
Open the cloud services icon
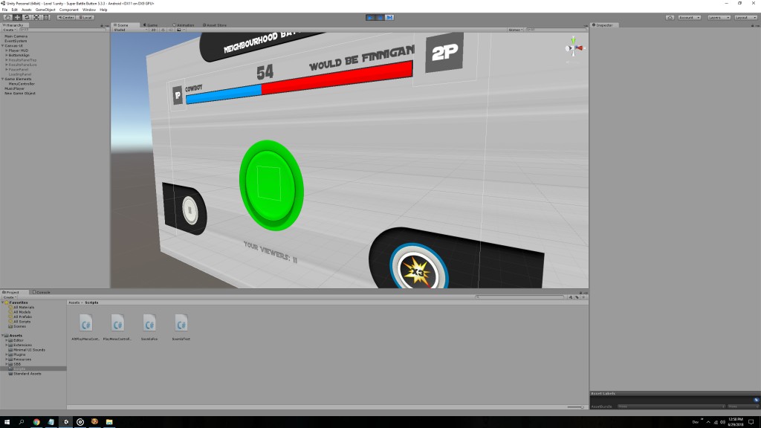(x=670, y=16)
